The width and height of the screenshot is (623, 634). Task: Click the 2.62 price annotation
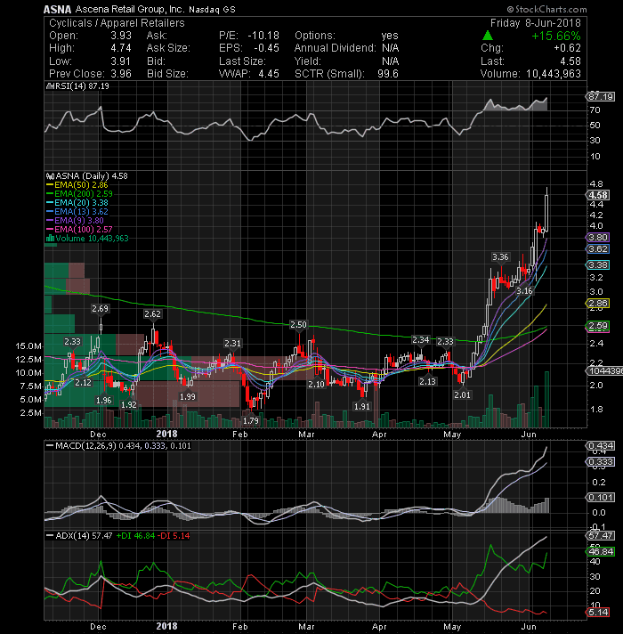pyautogui.click(x=152, y=314)
